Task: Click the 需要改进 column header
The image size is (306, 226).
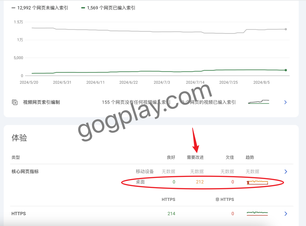Action: tap(195, 157)
